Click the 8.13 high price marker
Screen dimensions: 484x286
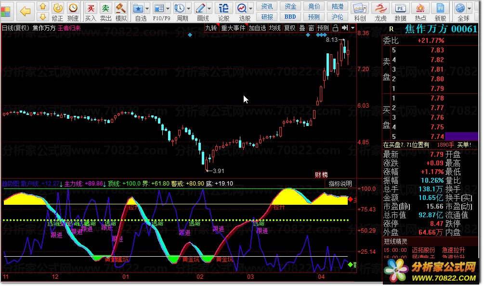click(x=332, y=40)
